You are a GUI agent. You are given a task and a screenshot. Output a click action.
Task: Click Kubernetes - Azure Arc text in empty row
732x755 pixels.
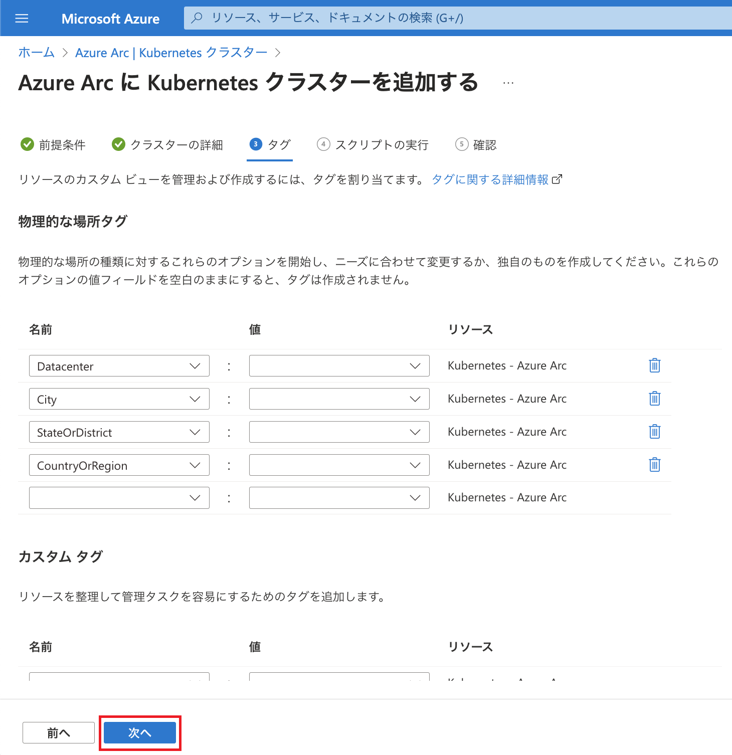[x=507, y=497]
